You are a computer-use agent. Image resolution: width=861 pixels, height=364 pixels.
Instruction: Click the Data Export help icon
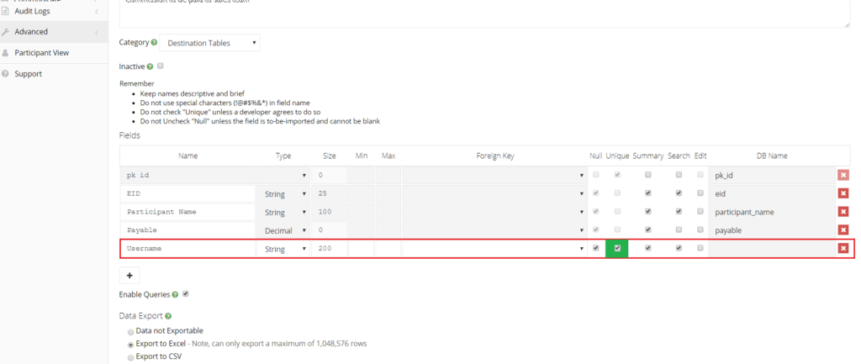(168, 316)
